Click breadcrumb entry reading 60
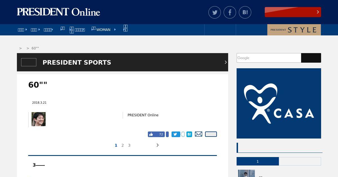 (35, 48)
